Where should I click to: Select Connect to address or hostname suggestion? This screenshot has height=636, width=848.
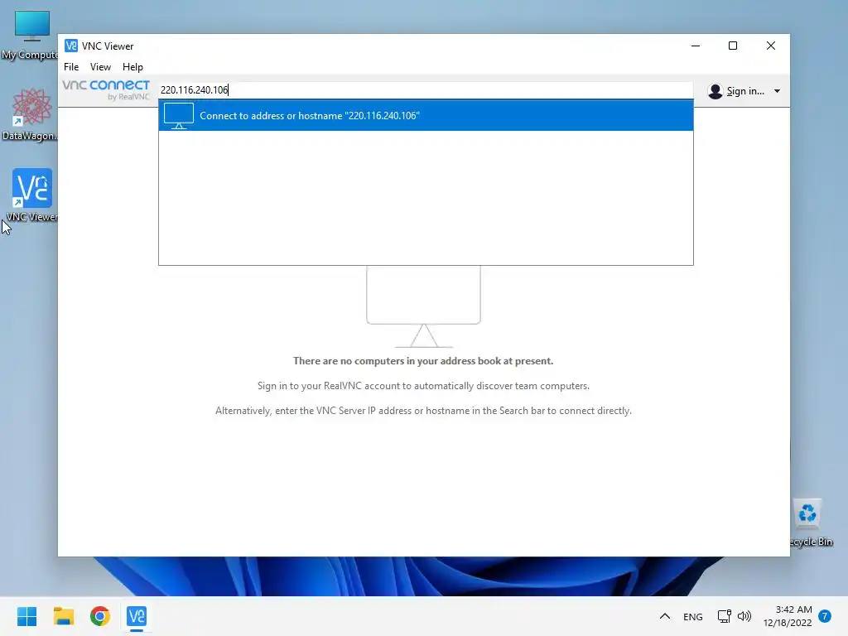click(x=426, y=115)
